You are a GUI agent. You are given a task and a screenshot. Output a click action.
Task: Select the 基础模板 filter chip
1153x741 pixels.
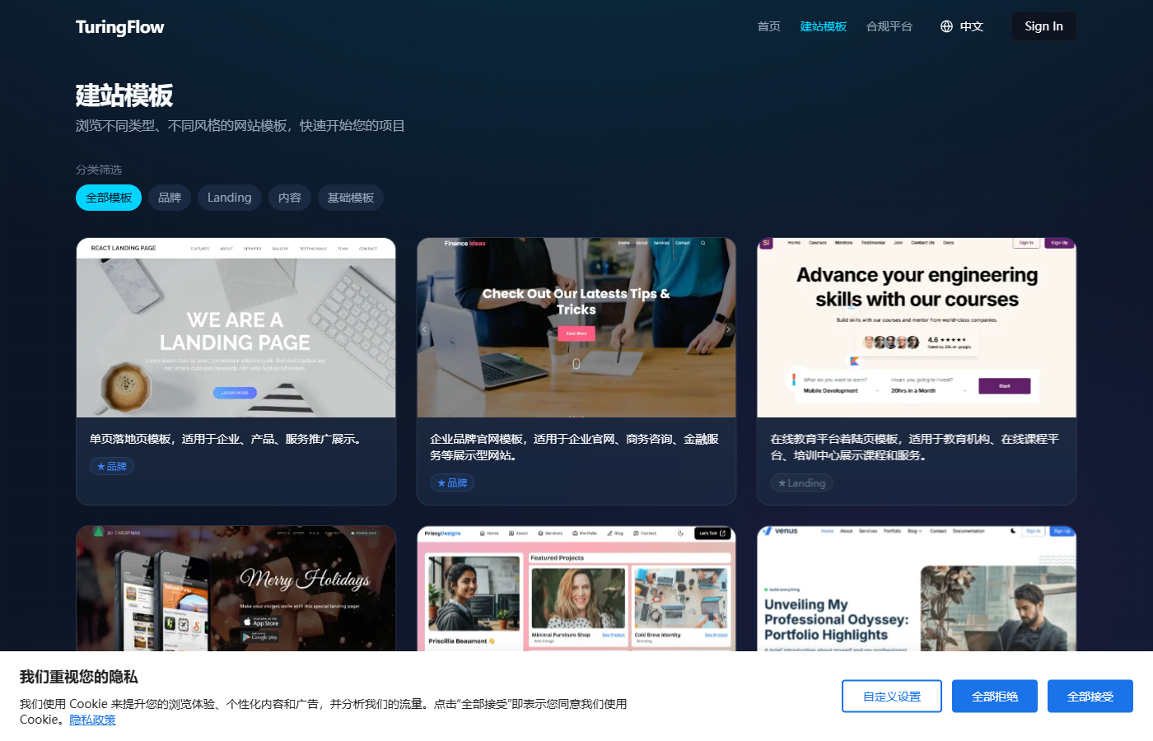point(350,198)
